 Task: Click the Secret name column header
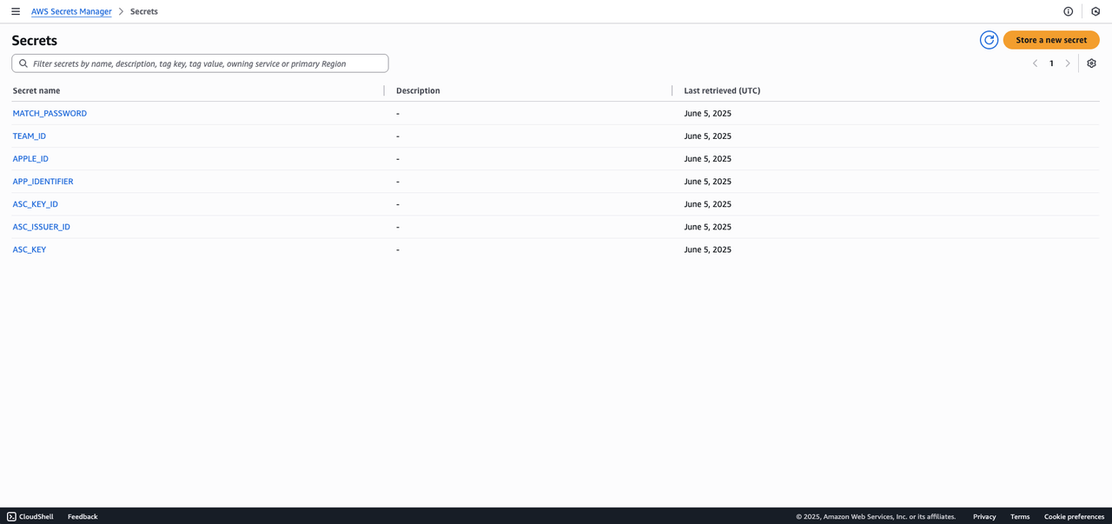[36, 90]
